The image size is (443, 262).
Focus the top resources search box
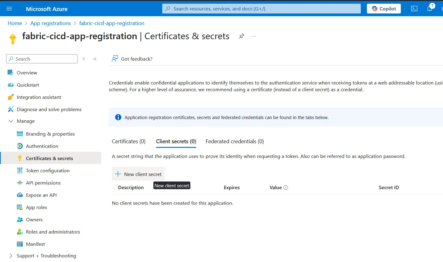click(262, 9)
